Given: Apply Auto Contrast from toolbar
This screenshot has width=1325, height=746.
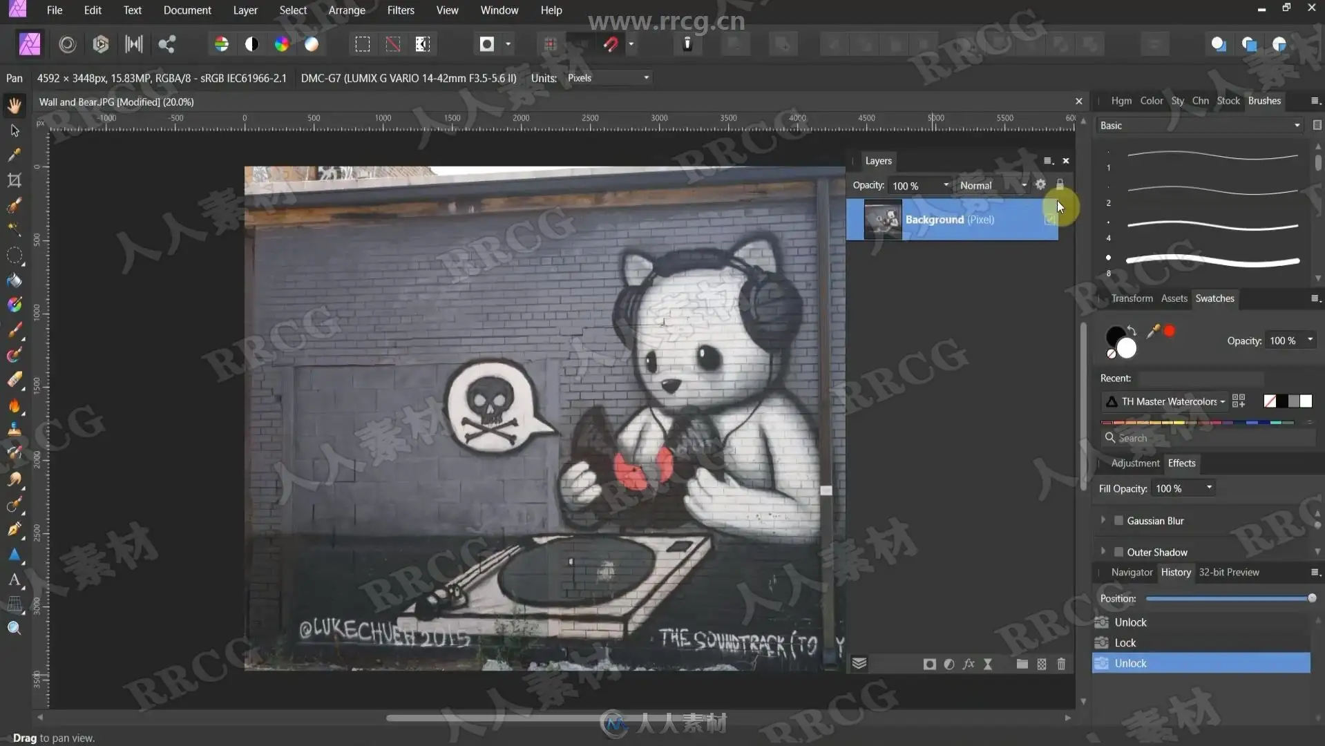Looking at the screenshot, I should point(251,44).
